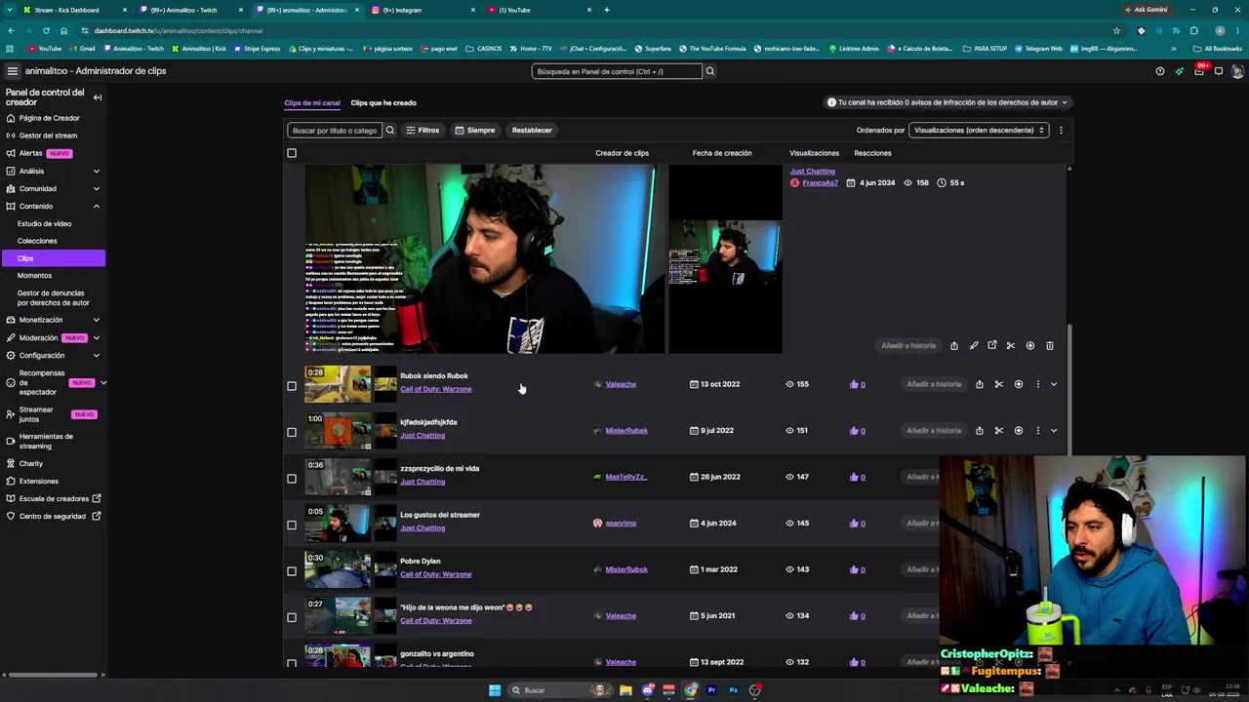Expand the copyright notice chevron
The height and width of the screenshot is (702, 1249).
pyautogui.click(x=1065, y=102)
